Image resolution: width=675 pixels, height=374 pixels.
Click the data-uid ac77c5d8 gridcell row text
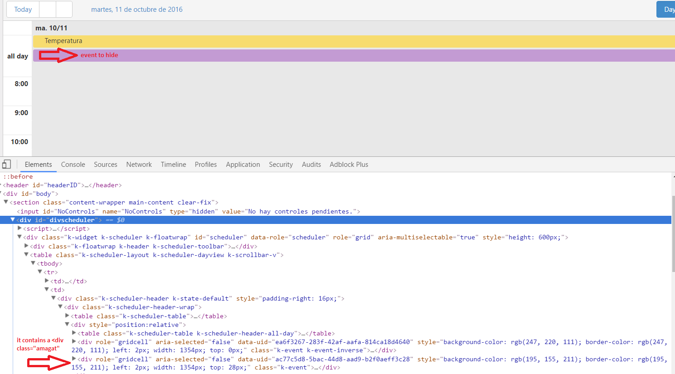coord(369,364)
